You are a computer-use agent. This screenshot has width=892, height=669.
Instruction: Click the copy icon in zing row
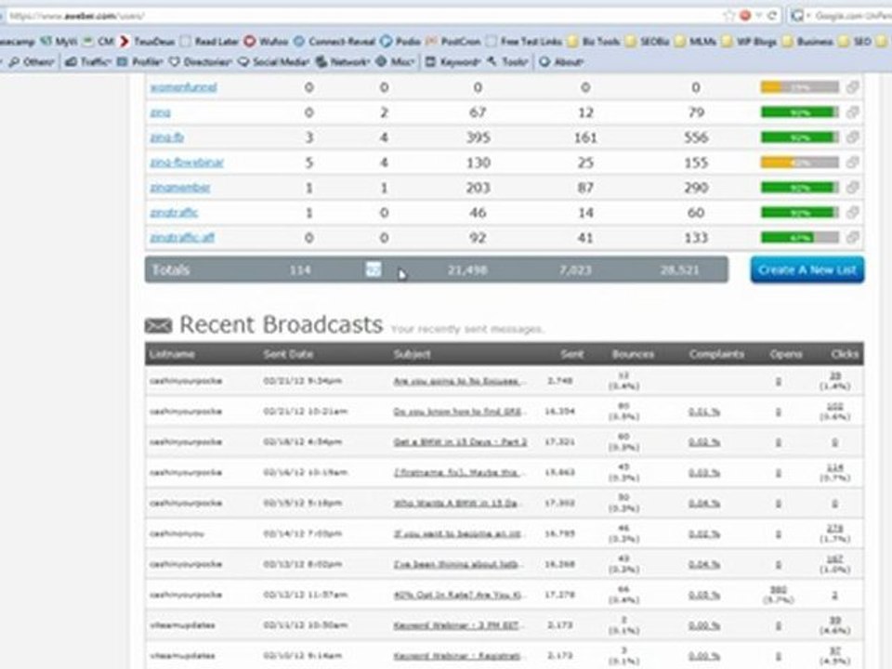click(x=852, y=112)
